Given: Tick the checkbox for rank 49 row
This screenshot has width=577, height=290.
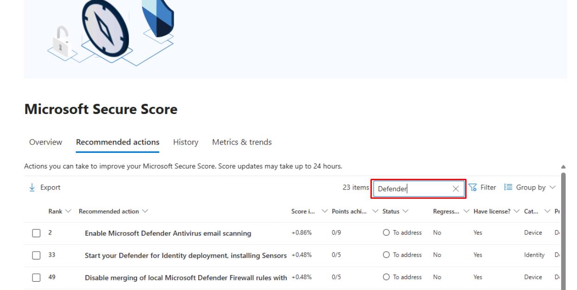Looking at the screenshot, I should (x=37, y=278).
